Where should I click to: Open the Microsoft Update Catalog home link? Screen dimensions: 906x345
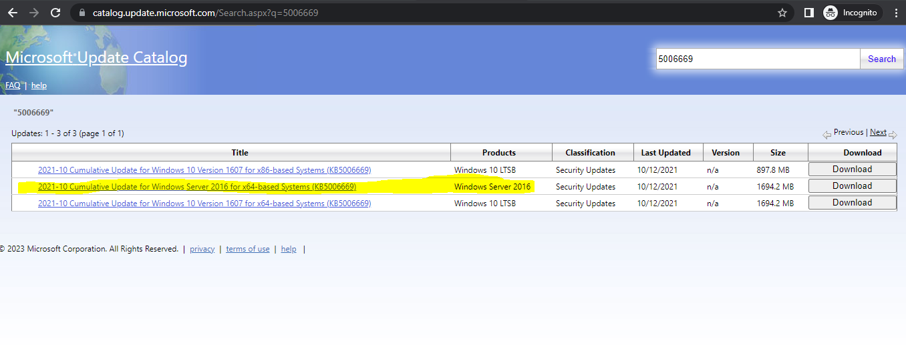coord(96,58)
